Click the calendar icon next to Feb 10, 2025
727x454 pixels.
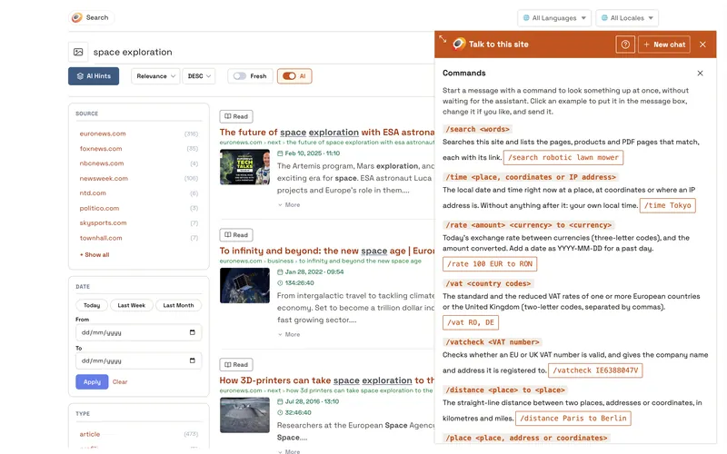point(280,153)
